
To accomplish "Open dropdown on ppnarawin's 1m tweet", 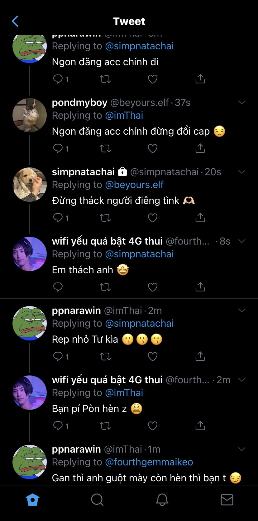I will [242, 449].
